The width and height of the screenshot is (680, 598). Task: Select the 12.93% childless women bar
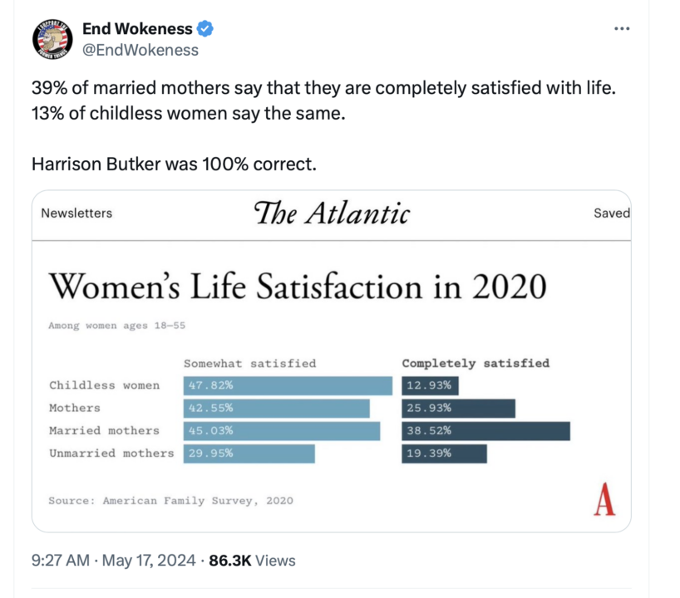coord(430,385)
